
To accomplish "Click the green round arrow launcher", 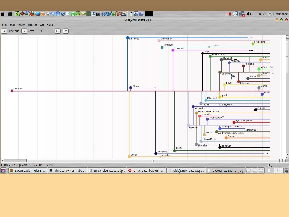I will pyautogui.click(x=73, y=14).
